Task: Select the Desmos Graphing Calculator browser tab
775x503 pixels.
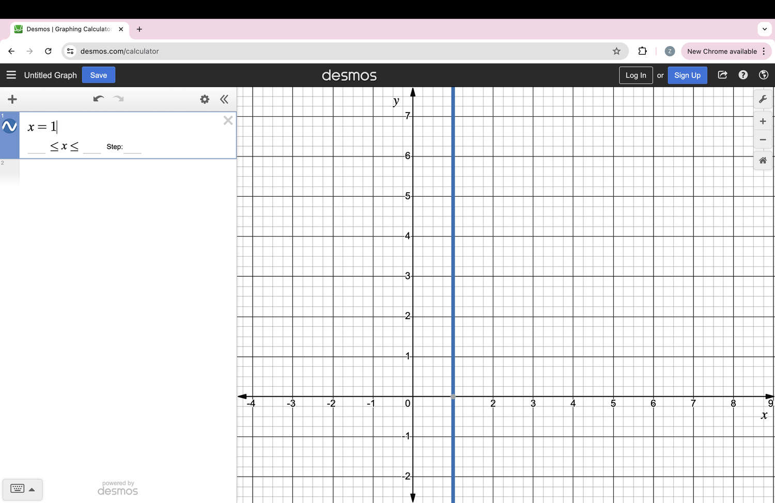Action: point(67,29)
